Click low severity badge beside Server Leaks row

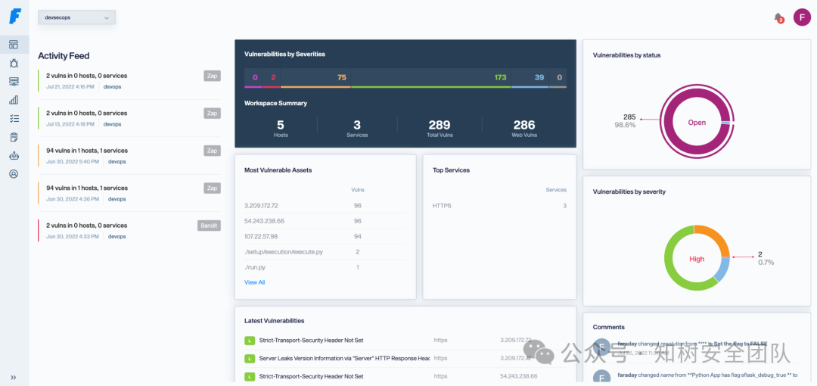249,359
